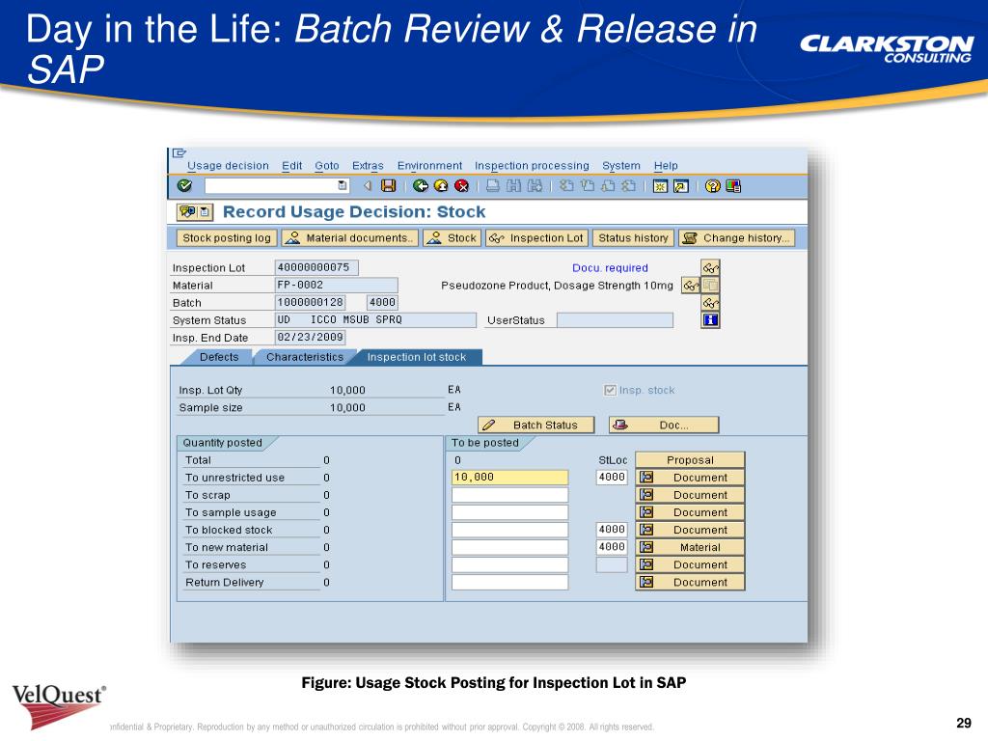The height and width of the screenshot is (741, 988).
Task: Click the Document button for reserves row
Action: coord(690,564)
